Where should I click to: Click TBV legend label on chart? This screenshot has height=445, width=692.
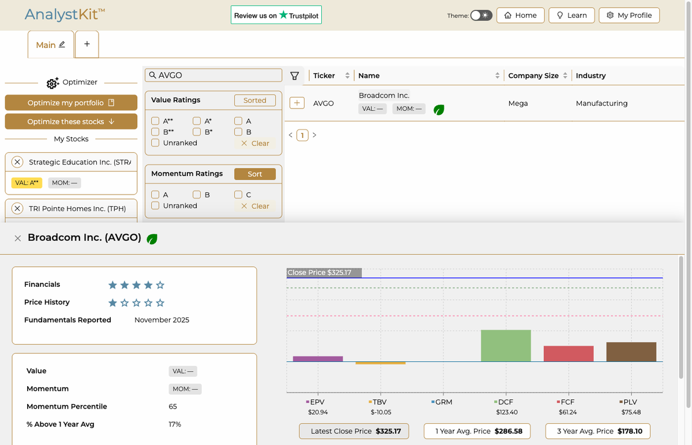[x=378, y=402]
